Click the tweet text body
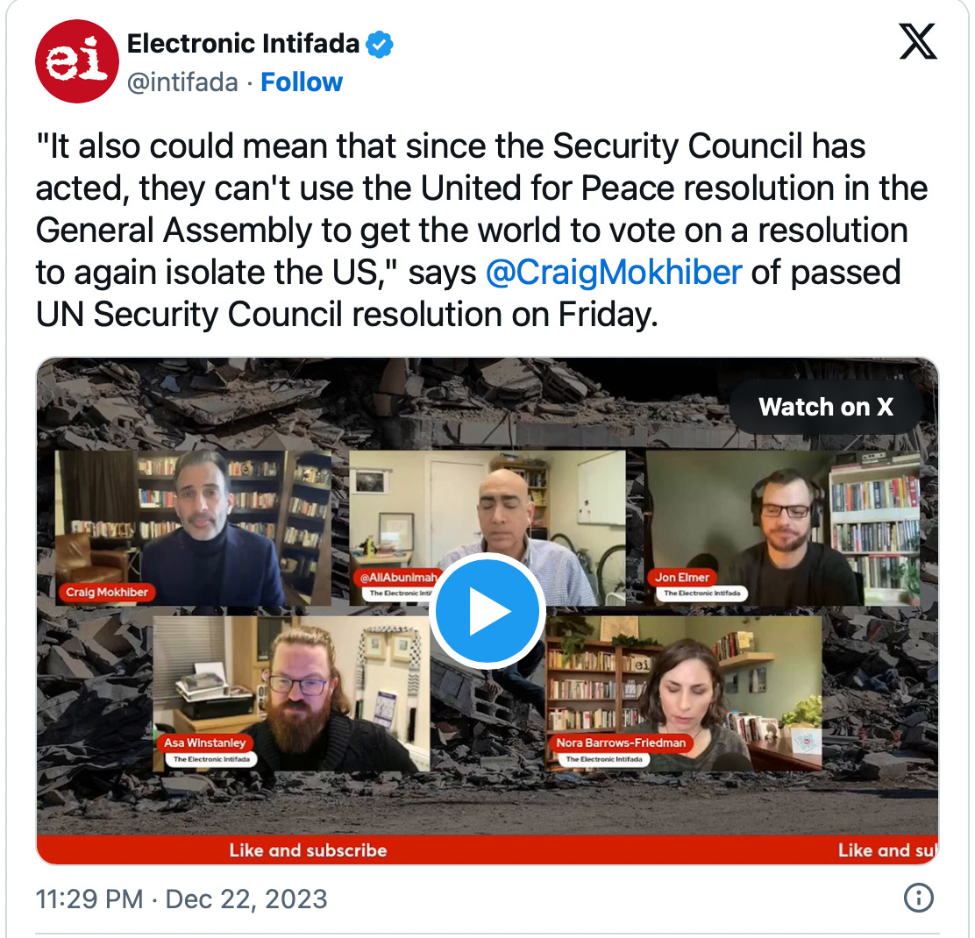This screenshot has width=975, height=938. [482, 230]
